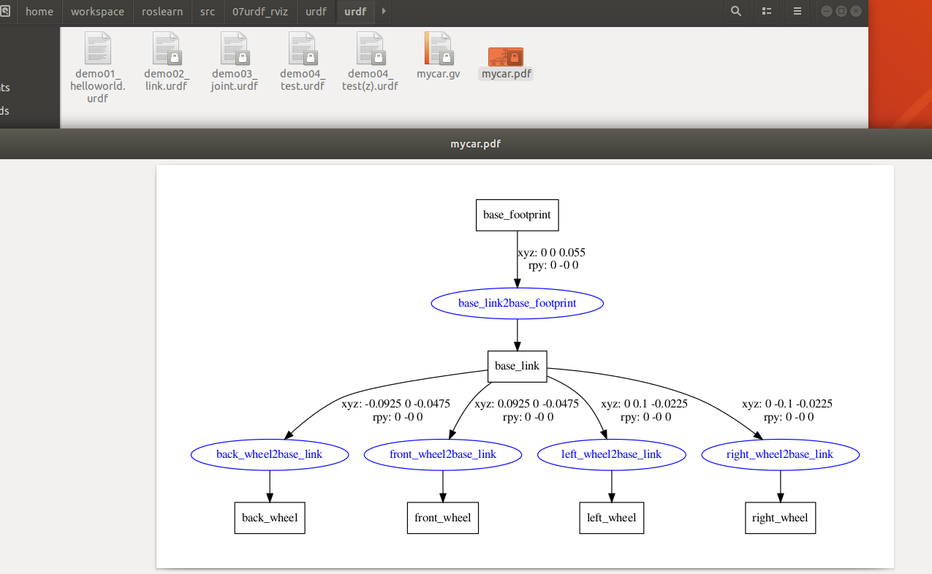Select the demo04_test(z).urdf file icon
Image resolution: width=932 pixels, height=574 pixels.
pos(371,48)
